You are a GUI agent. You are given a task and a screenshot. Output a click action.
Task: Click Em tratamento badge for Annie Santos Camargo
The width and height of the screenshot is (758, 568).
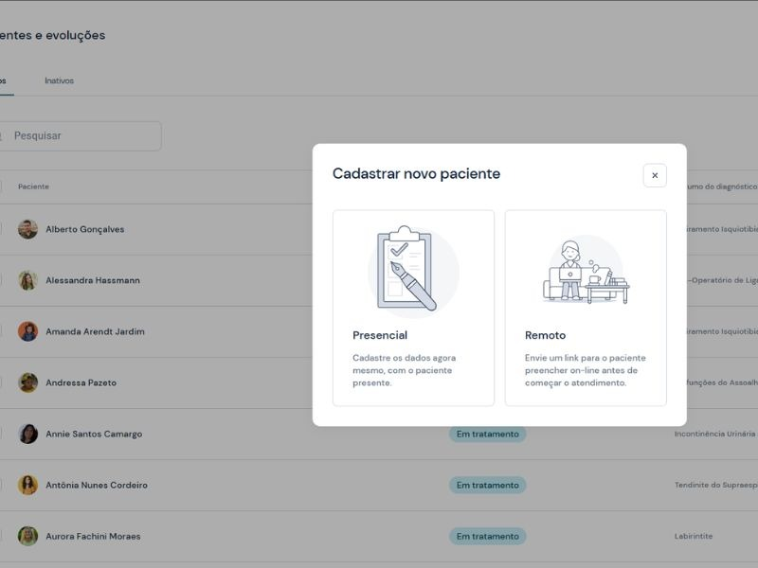487,434
